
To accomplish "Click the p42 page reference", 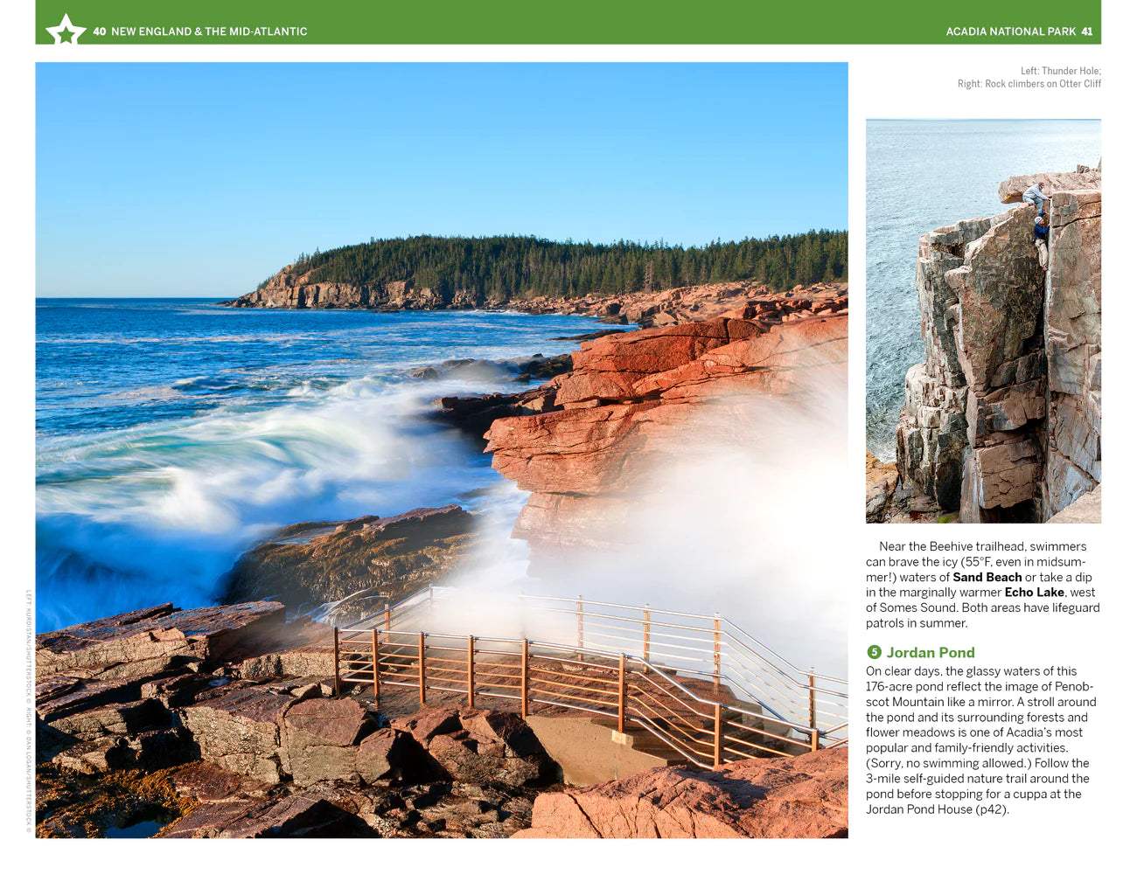I will coord(991,809).
